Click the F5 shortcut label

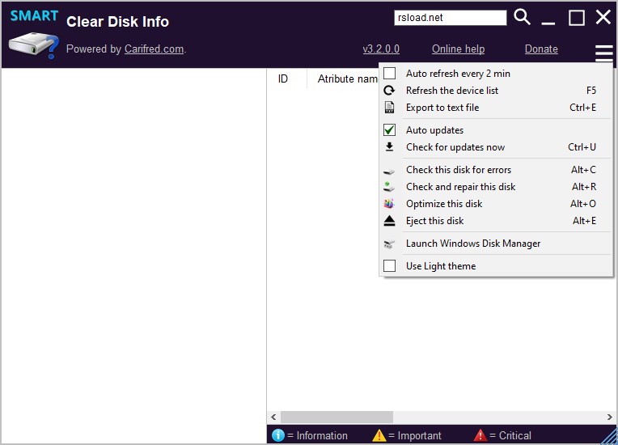point(591,91)
